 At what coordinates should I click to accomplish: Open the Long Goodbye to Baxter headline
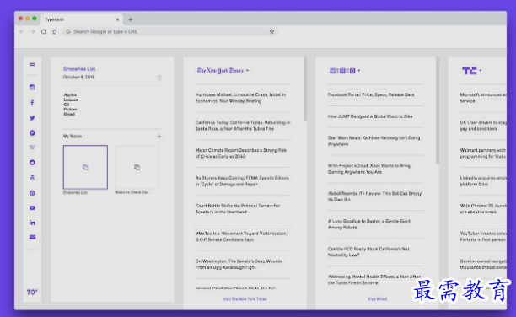[369, 224]
